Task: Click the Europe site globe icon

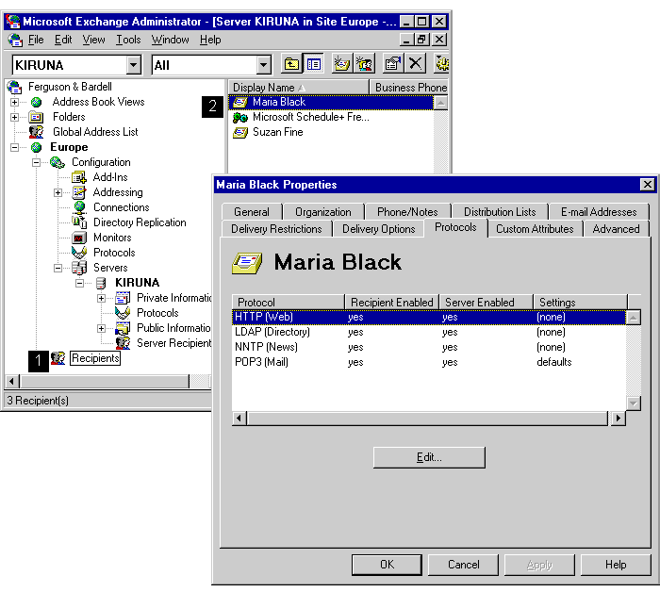Action: tap(37, 147)
